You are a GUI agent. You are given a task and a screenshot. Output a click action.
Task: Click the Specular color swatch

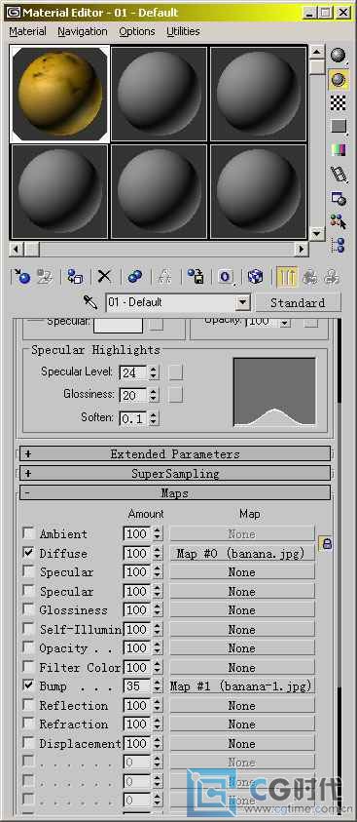[118, 325]
